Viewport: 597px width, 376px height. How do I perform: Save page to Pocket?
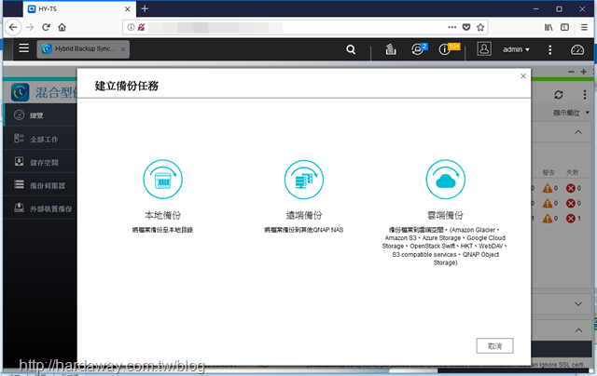click(466, 27)
